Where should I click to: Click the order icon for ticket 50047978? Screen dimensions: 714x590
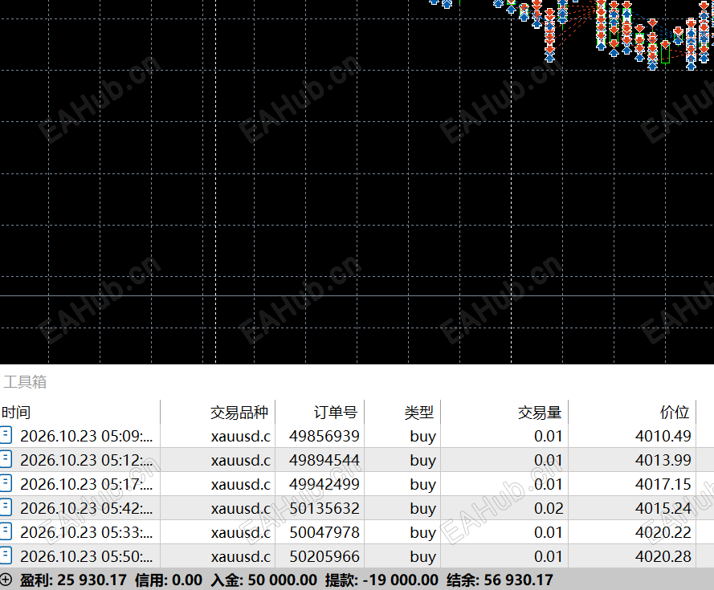(x=6, y=531)
